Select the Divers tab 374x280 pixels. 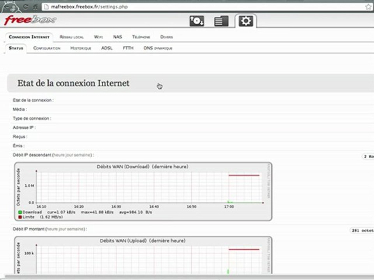(x=166, y=37)
